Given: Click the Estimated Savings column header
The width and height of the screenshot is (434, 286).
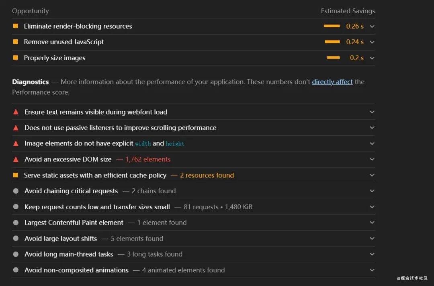Looking at the screenshot, I should point(348,11).
